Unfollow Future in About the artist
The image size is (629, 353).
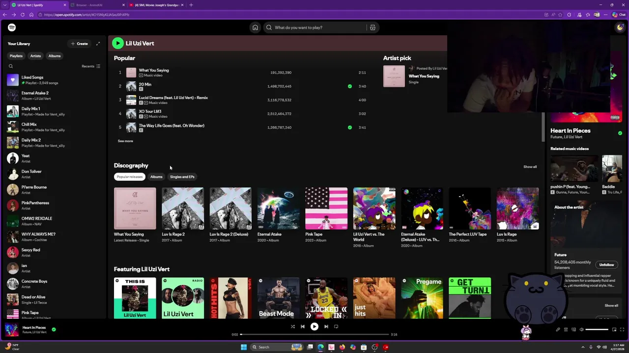coord(606,265)
